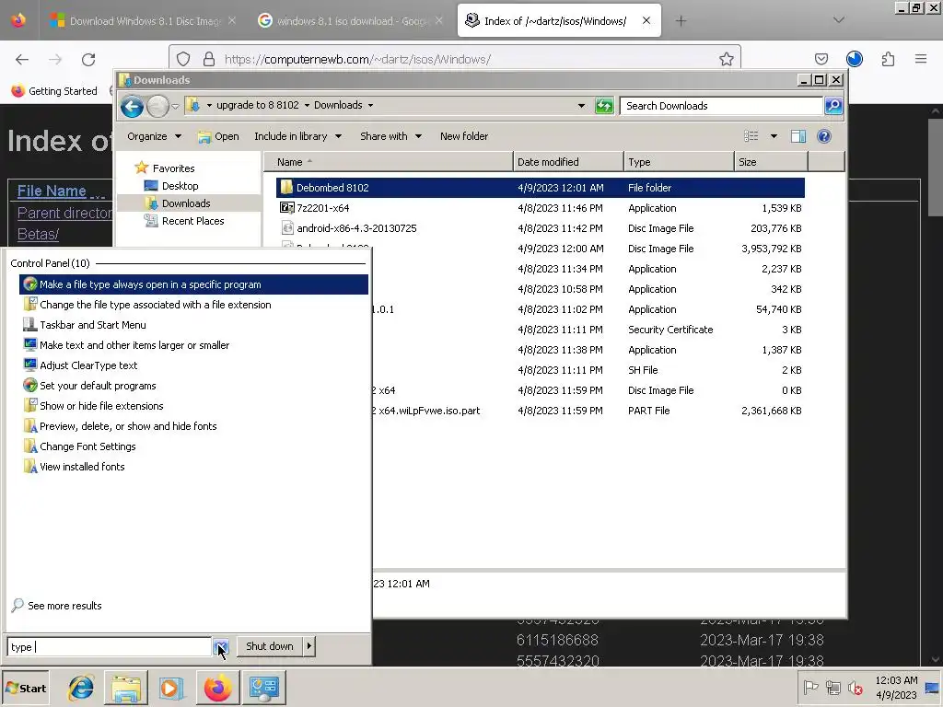This screenshot has width=943, height=707.
Task: Click the Start menu search input field
Action: pos(109,647)
